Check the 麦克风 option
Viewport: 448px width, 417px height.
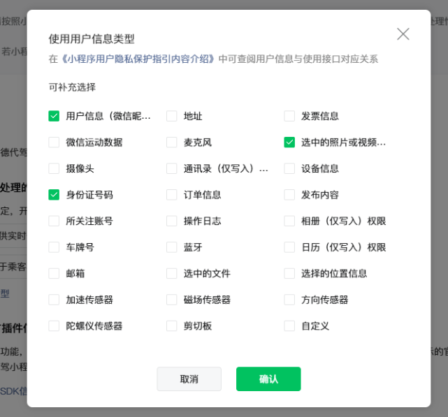pos(171,142)
